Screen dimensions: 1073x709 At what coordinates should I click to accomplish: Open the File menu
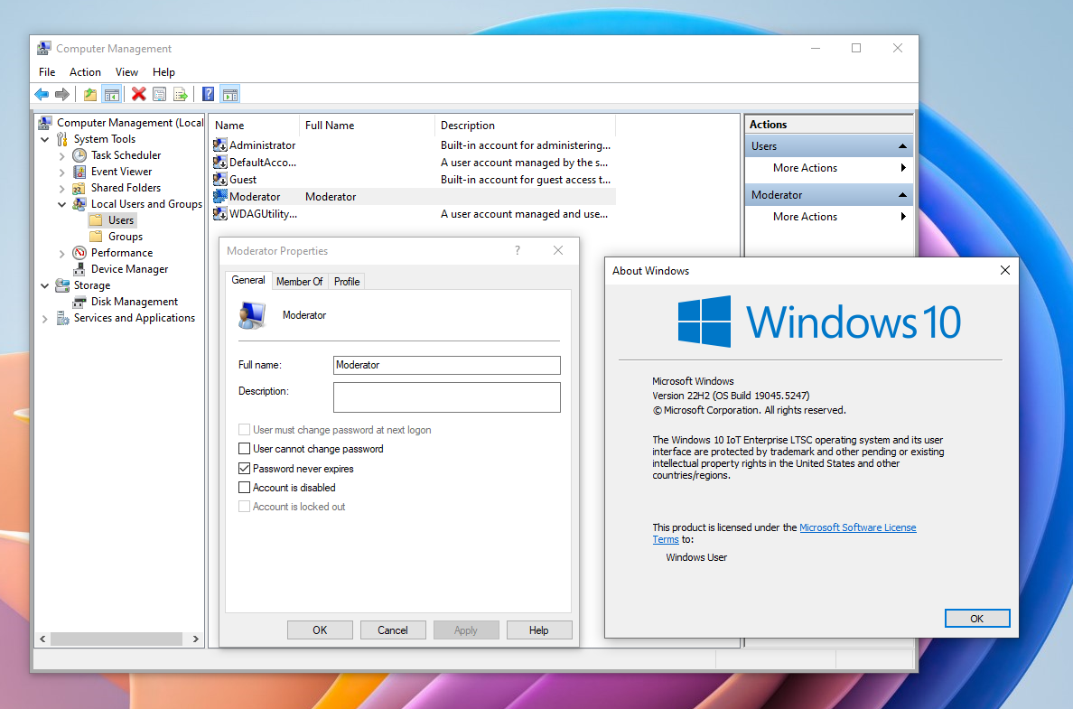pos(47,72)
